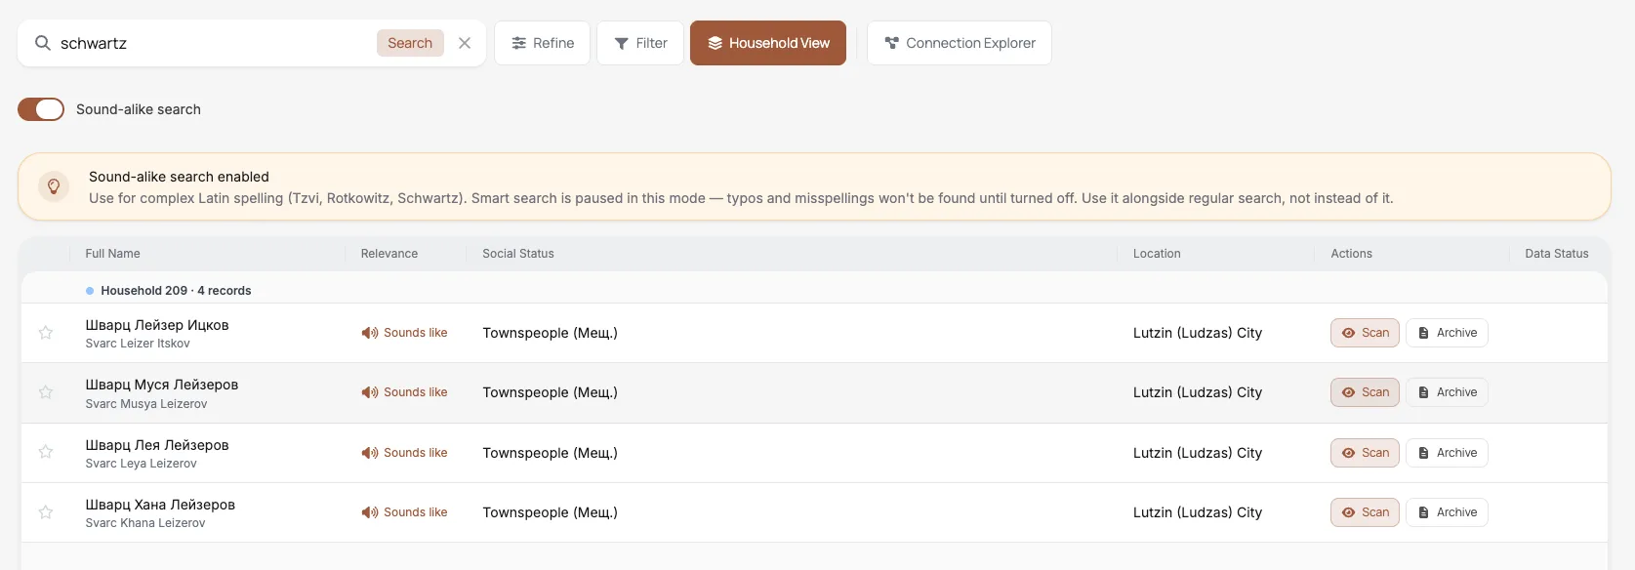The height and width of the screenshot is (570, 1635).
Task: Disable the Sound-alike search switch
Action: coord(41,109)
